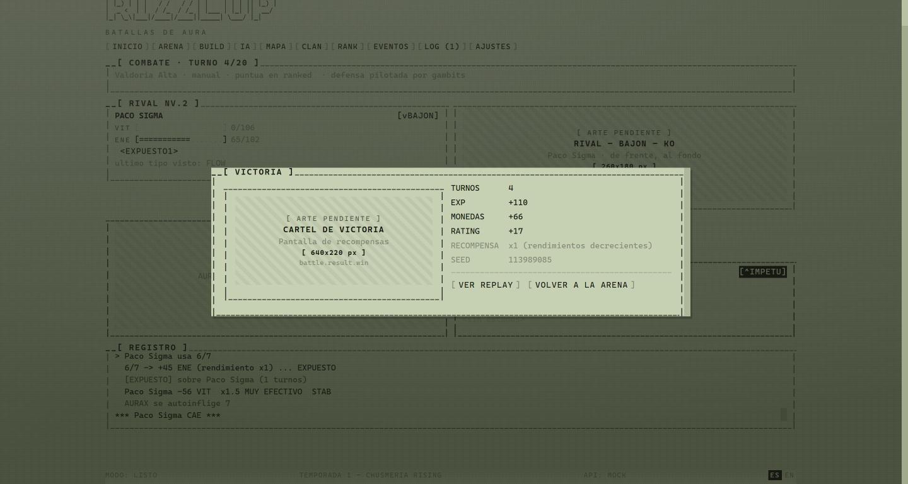Click the registro log scrollbar thumb
This screenshot has width=908, height=484.
click(x=783, y=414)
